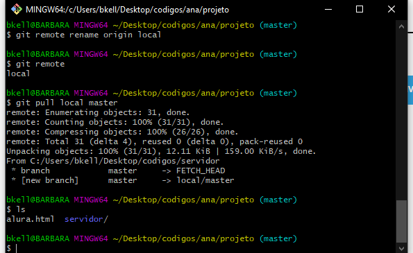
Task: Click the scrollbar down arrow
Action: [401, 248]
